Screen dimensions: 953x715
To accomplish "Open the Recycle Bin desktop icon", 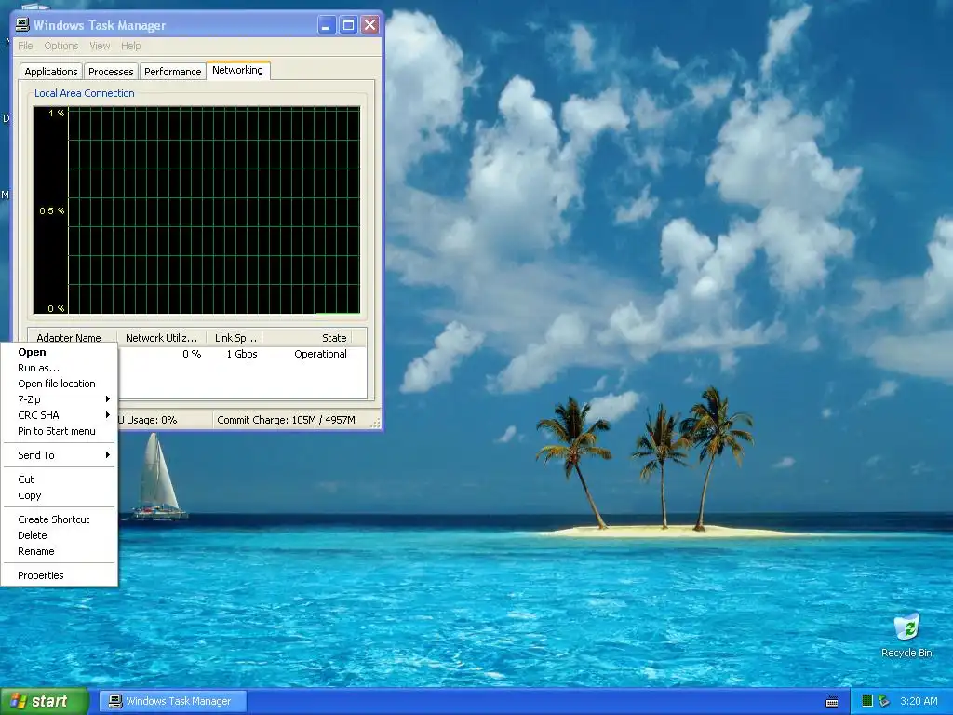I will tap(906, 635).
